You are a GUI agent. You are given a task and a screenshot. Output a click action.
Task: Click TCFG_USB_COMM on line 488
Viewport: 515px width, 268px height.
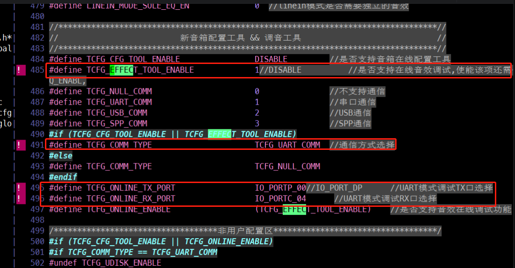point(117,113)
